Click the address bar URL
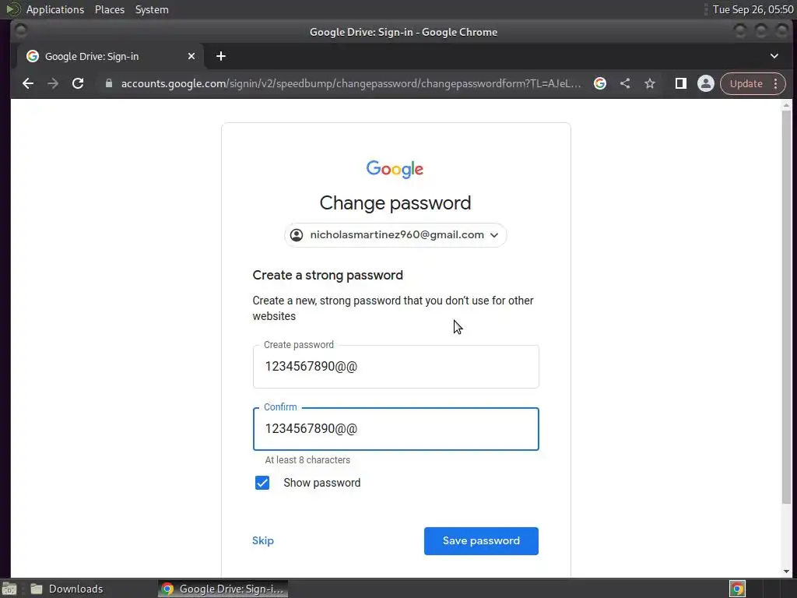Screen dimensions: 797x598 (351, 83)
